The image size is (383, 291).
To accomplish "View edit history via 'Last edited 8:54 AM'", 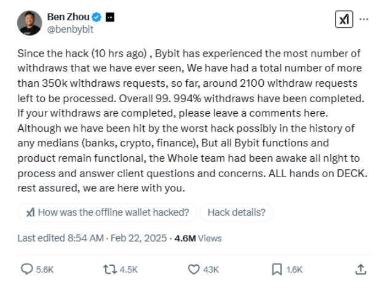I will click(x=61, y=238).
